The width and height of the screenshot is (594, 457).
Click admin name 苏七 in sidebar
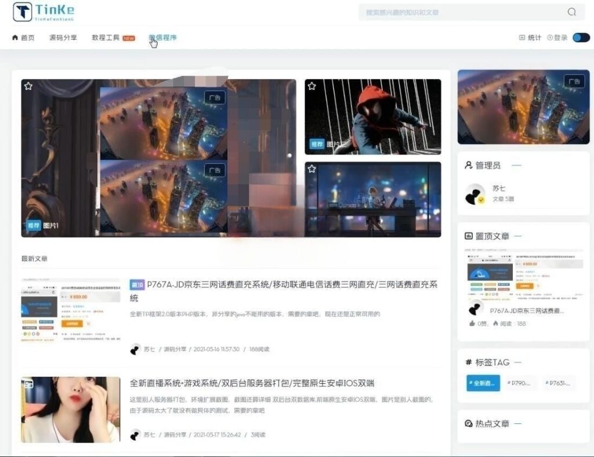tap(498, 188)
